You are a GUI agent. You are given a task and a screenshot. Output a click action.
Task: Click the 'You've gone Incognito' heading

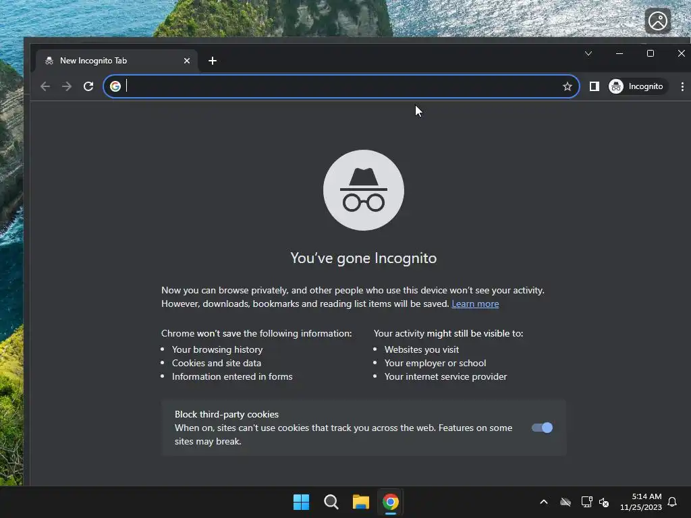point(364,258)
